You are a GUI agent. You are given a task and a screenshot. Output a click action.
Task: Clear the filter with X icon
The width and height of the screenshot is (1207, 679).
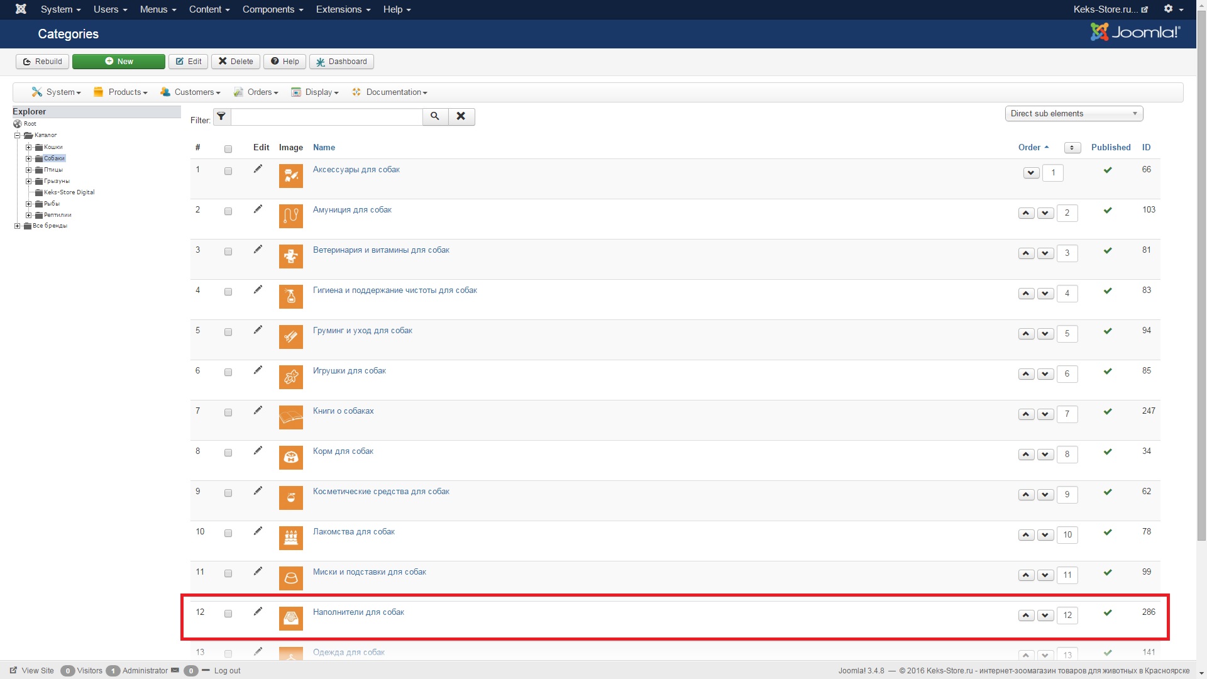[461, 116]
